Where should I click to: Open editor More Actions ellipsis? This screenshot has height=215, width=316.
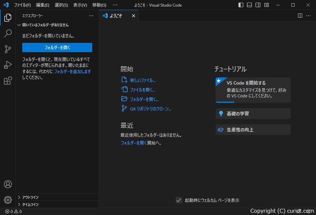tap(308, 16)
